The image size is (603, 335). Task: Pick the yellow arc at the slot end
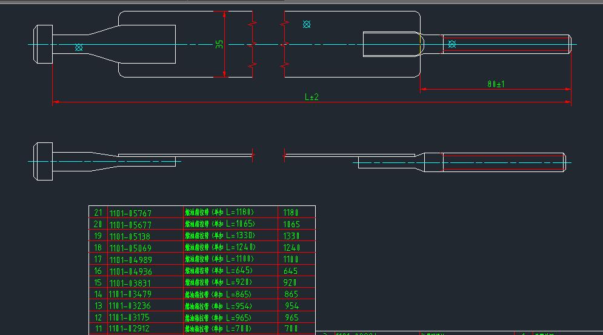pyautogui.click(x=422, y=44)
